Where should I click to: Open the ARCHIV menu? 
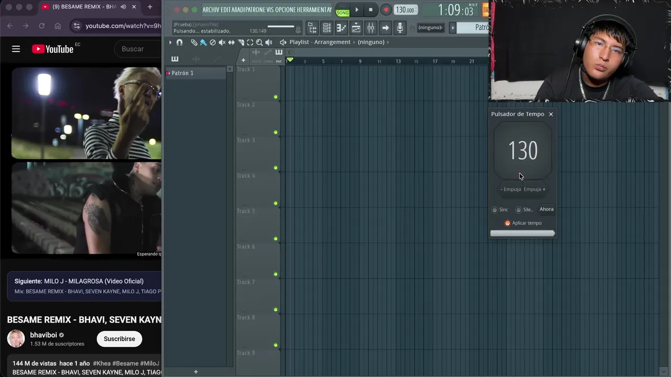click(211, 10)
